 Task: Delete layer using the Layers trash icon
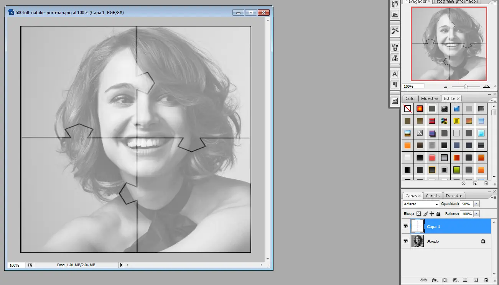[486, 280]
